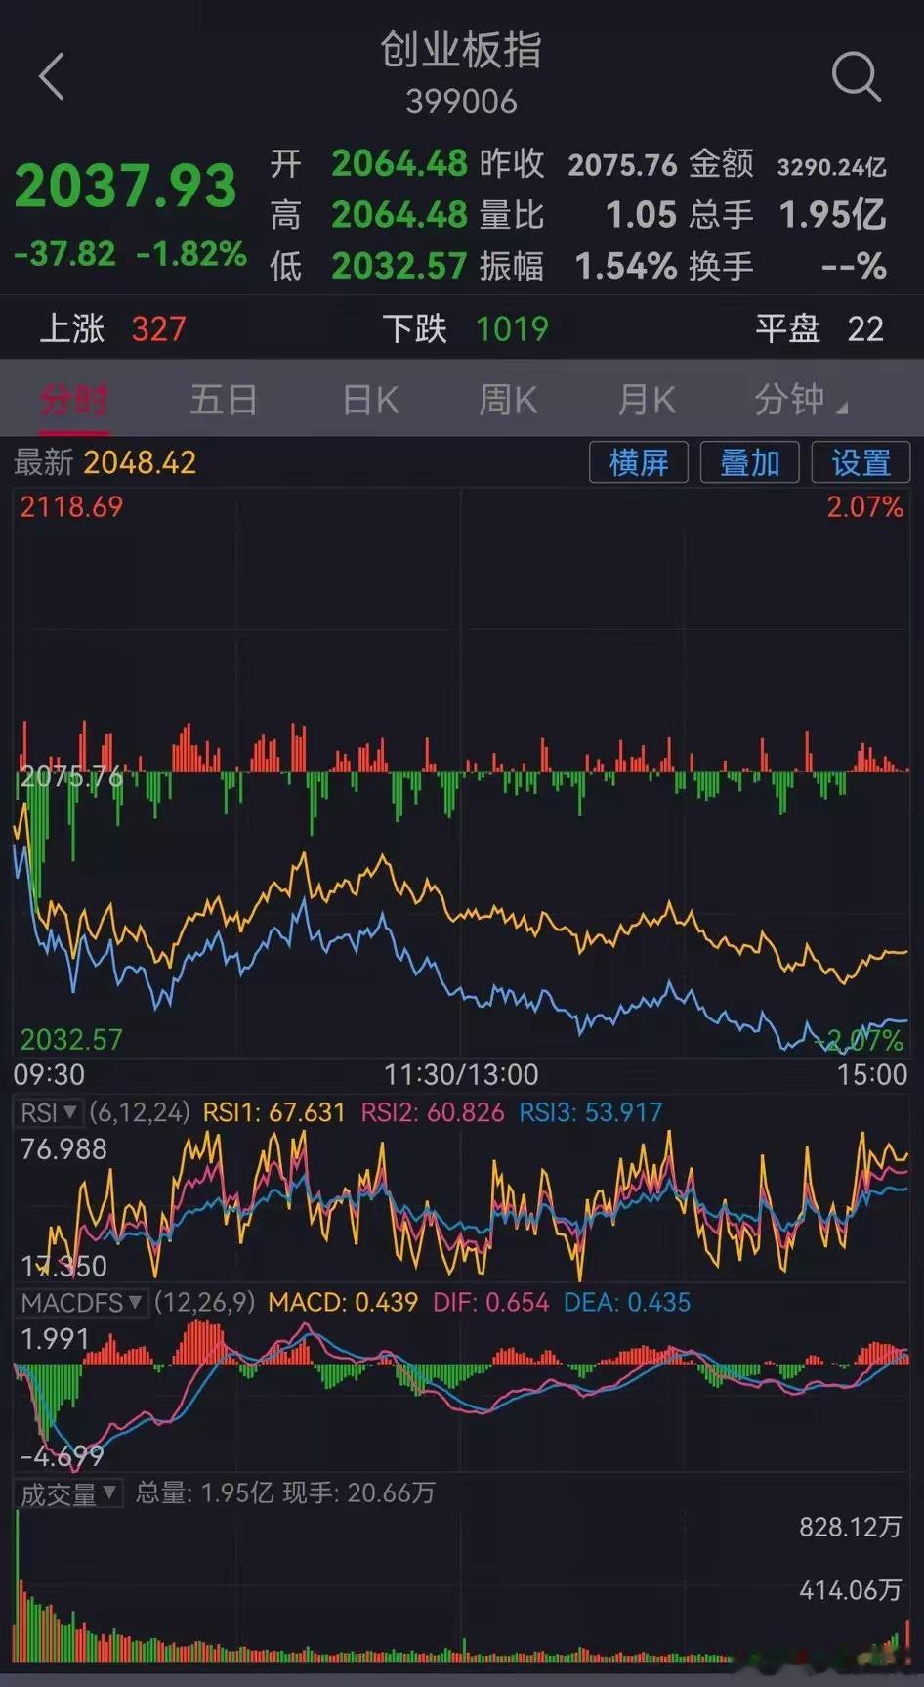Click the 现手: 20.66万 label
924x1687 pixels.
click(358, 1493)
